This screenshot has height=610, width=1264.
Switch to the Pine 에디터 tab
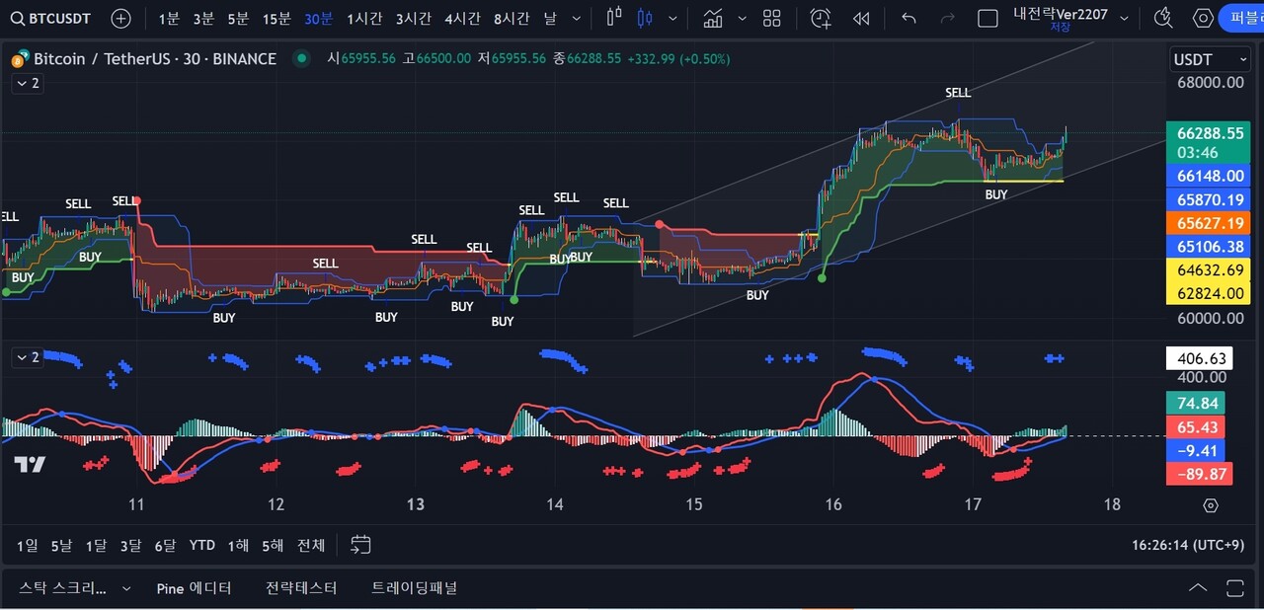coord(194,587)
